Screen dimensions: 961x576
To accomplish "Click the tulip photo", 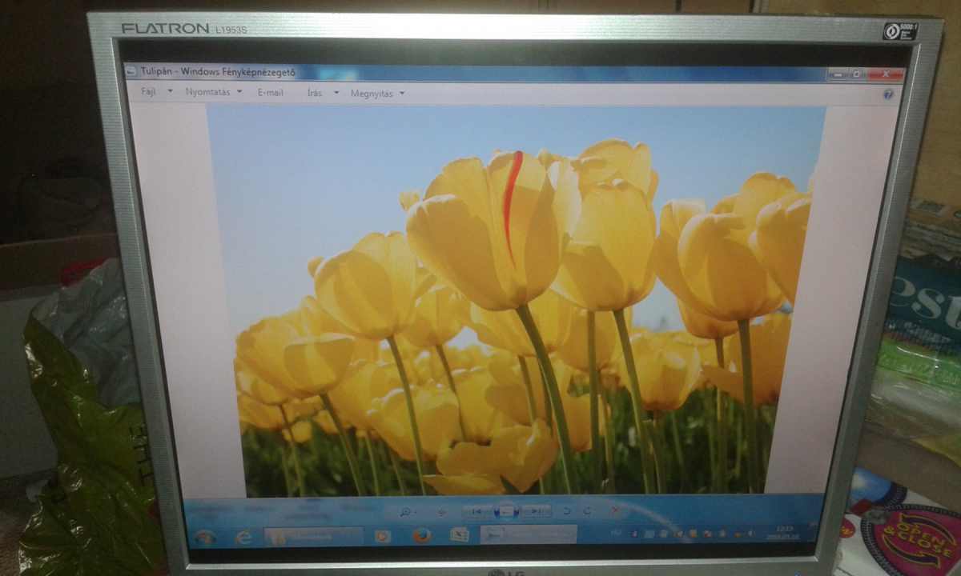I will (x=517, y=298).
